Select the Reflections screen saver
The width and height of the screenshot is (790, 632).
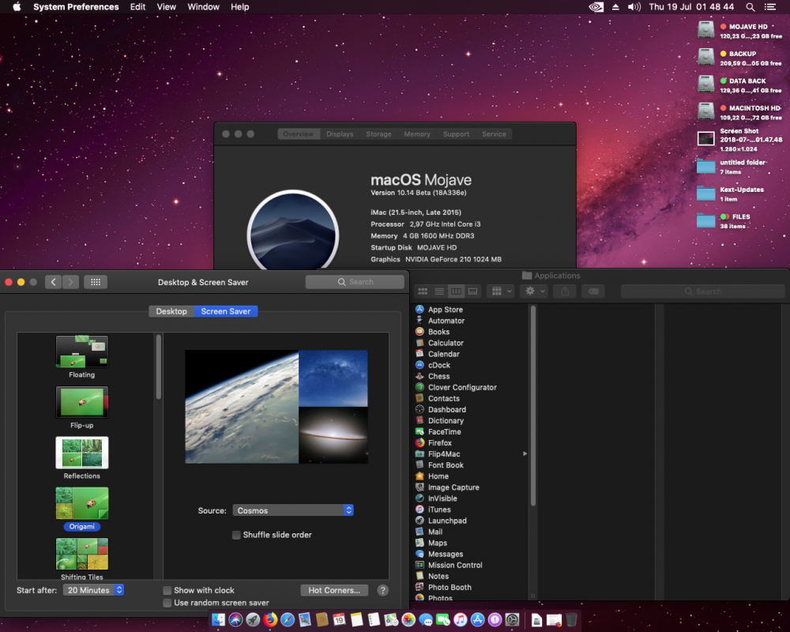click(x=82, y=457)
